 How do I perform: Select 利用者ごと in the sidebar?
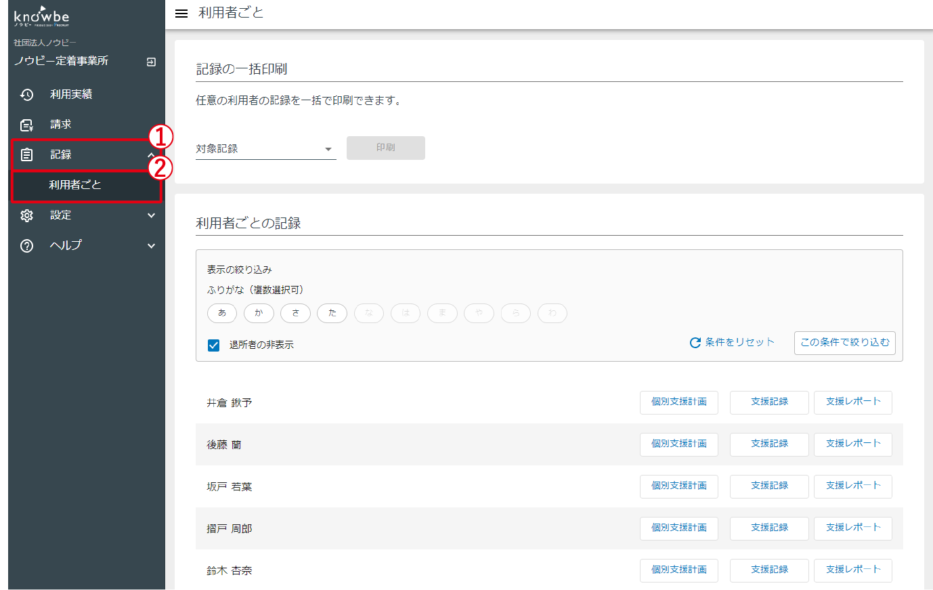[x=75, y=185]
